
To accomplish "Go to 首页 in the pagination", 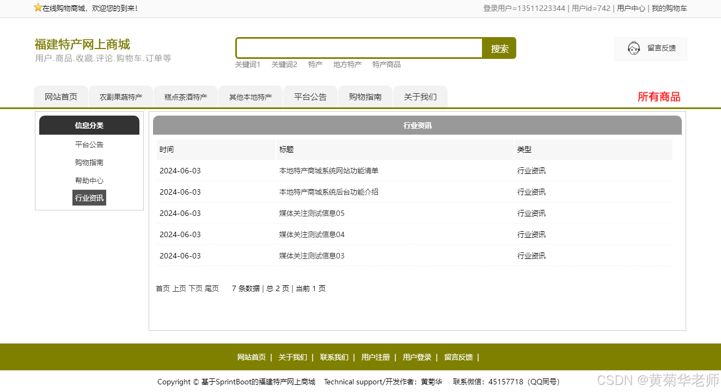I will (x=163, y=288).
